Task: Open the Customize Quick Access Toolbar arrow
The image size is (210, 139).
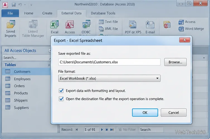Action: click(31, 5)
